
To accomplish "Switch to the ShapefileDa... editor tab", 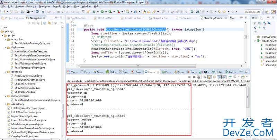I will click(159, 18).
